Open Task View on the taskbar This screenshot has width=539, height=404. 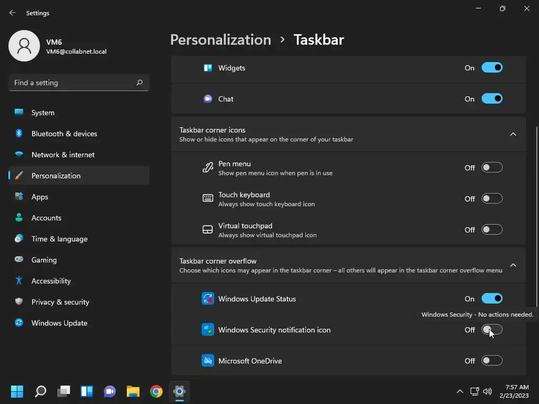tap(64, 391)
